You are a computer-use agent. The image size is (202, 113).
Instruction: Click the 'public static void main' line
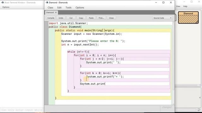[x=85, y=30]
